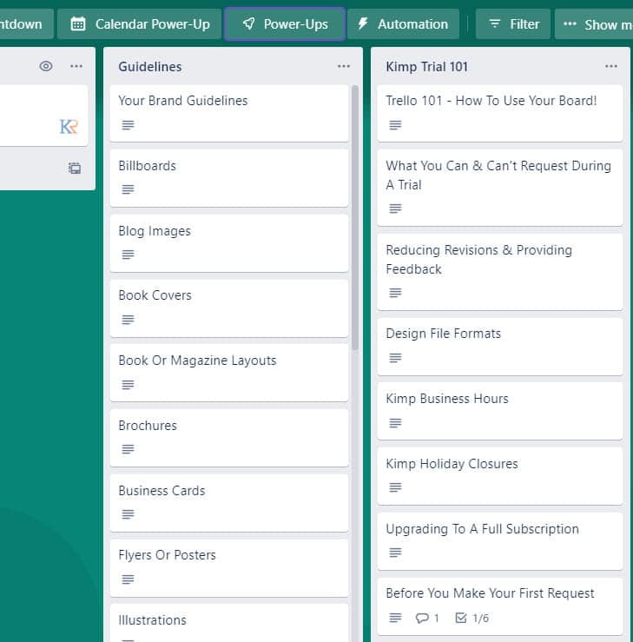This screenshot has width=633, height=642.
Task: Open What You Can & Can't Request card
Action: (x=500, y=188)
